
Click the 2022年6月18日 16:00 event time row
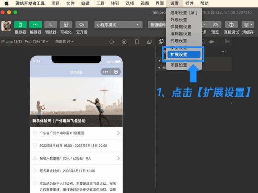click(76, 146)
